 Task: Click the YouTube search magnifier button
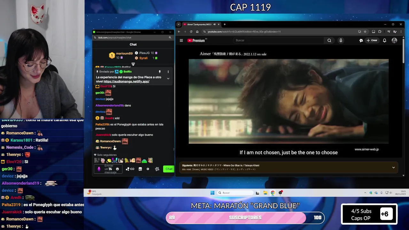click(329, 41)
